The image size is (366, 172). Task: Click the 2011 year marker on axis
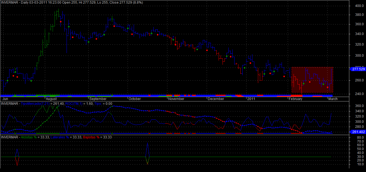pyautogui.click(x=251, y=99)
